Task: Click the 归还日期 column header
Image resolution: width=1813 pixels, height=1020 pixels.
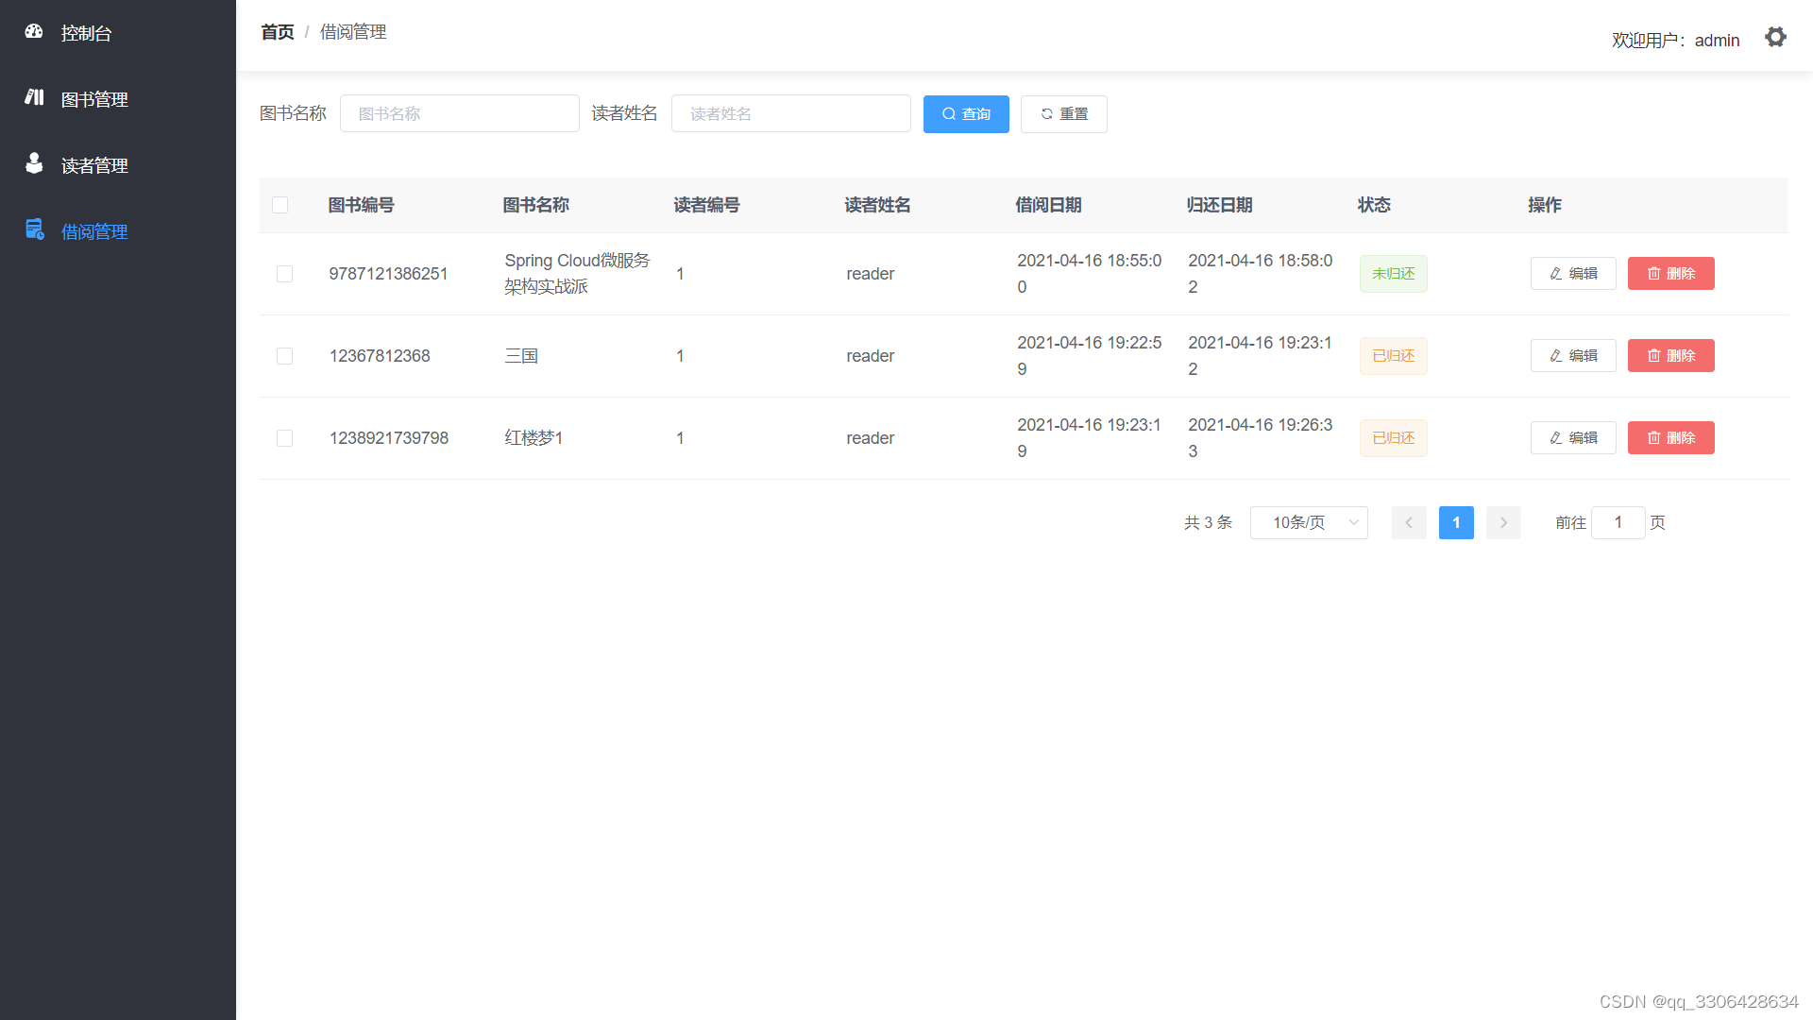Action: click(x=1219, y=205)
